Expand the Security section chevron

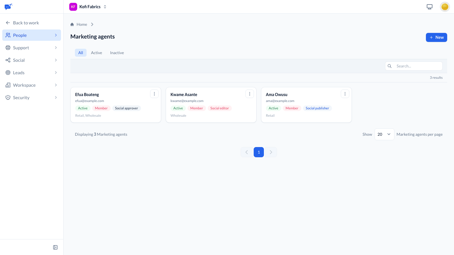pyautogui.click(x=56, y=97)
